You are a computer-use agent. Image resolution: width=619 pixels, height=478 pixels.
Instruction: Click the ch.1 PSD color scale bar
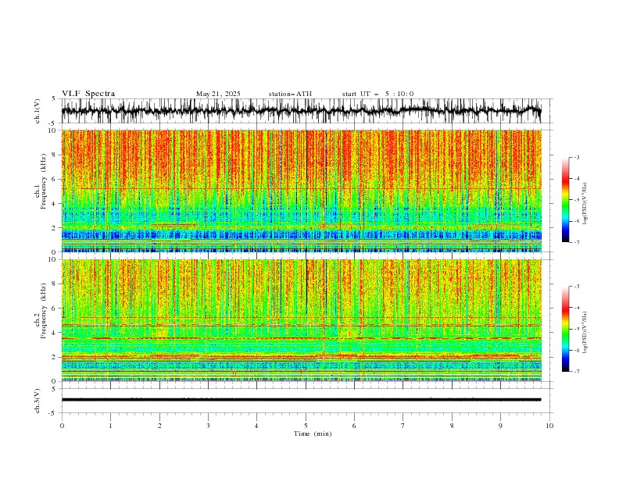click(566, 200)
